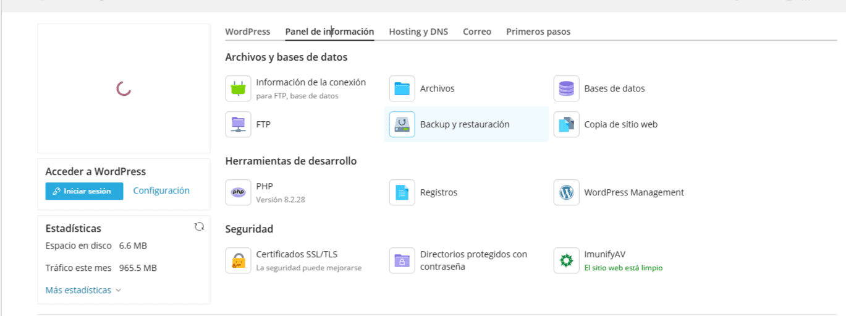Click the WordPress Management logo icon
Viewport: 846px width, 316px height.
tap(567, 192)
